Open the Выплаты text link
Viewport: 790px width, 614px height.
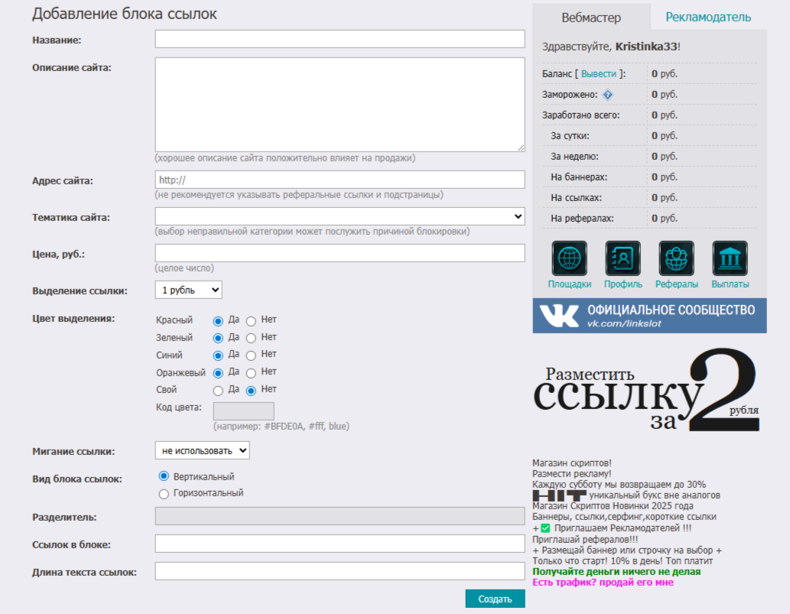click(x=730, y=284)
